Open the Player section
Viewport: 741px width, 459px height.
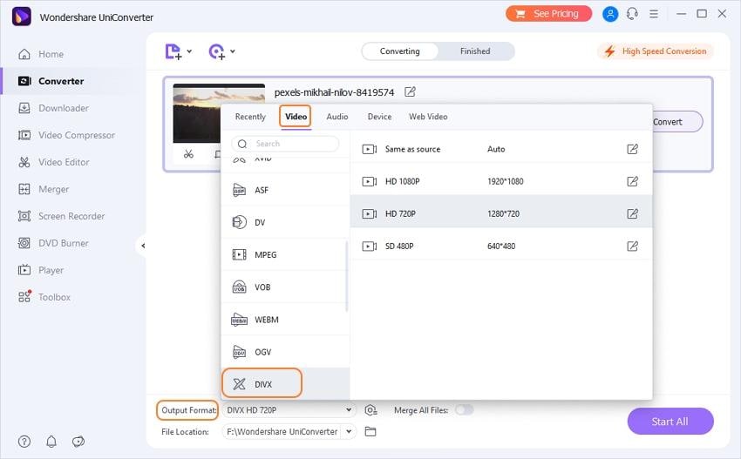click(x=41, y=270)
